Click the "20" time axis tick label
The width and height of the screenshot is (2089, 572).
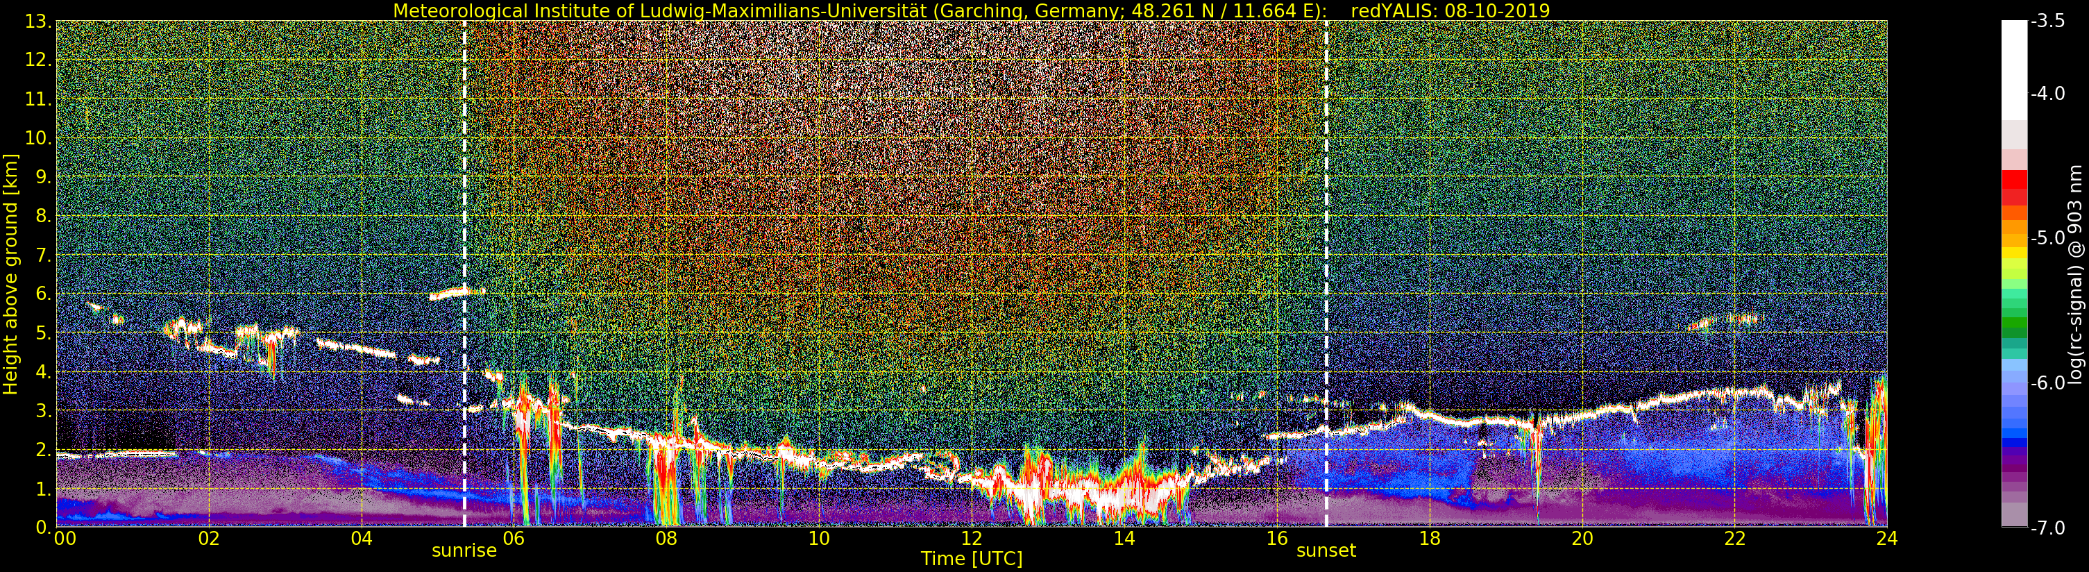click(1582, 538)
